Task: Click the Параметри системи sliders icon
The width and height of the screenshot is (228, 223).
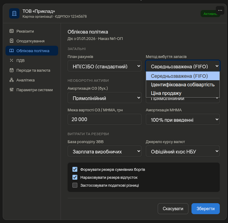Action: [x=12, y=90]
